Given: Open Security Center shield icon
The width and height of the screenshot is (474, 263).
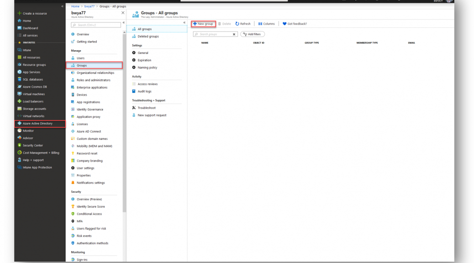Looking at the screenshot, I should (19, 145).
